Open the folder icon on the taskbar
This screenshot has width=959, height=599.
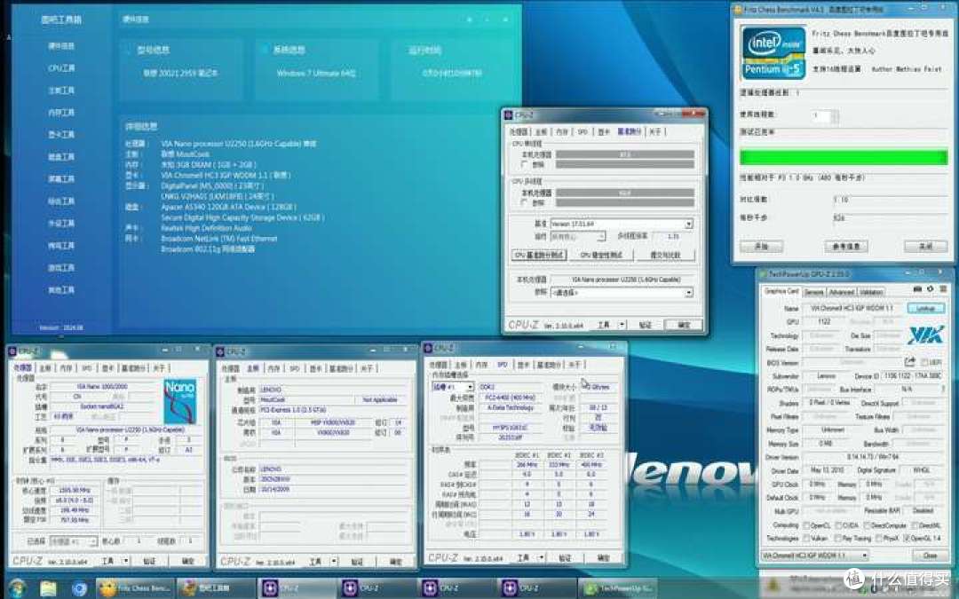[48, 588]
